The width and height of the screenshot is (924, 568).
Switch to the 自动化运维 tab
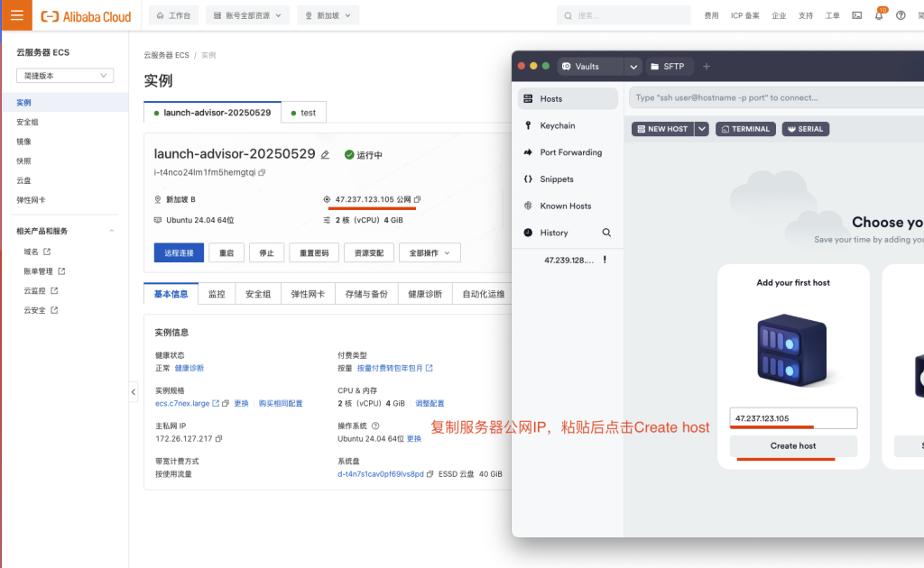(484, 294)
